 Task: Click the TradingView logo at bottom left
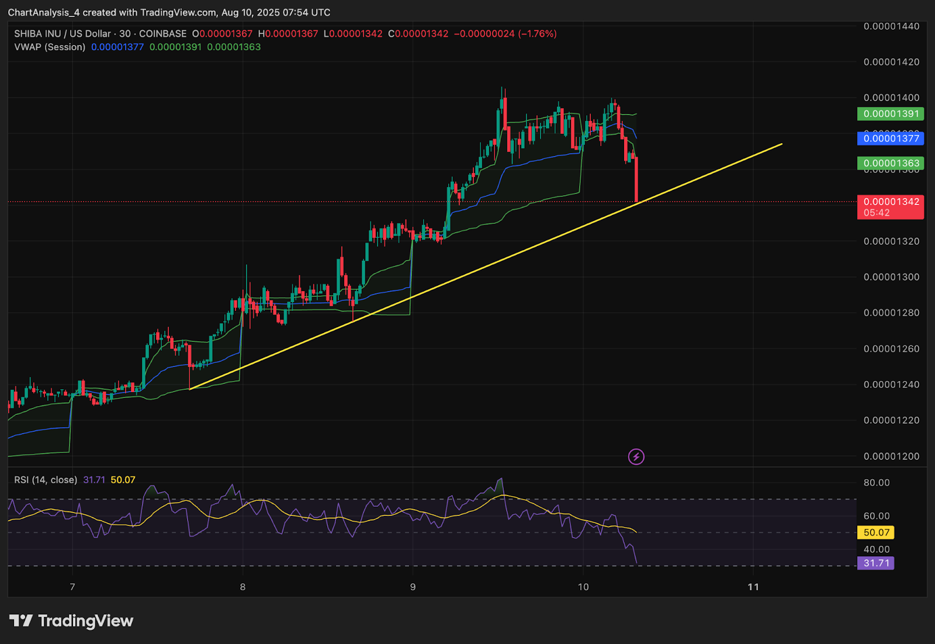(71, 621)
